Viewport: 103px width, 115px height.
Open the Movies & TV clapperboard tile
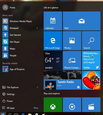click(x=91, y=105)
